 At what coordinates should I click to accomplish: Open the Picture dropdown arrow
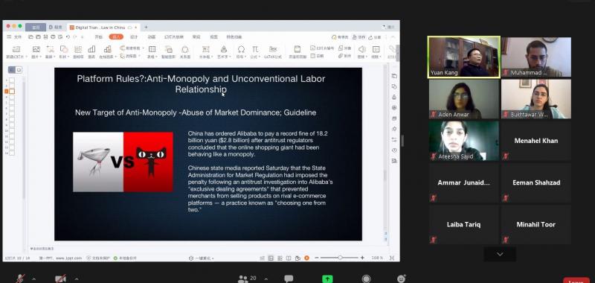point(42,56)
